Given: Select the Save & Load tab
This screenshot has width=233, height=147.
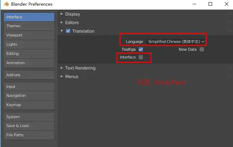Looking at the screenshot, I should click(x=29, y=126).
